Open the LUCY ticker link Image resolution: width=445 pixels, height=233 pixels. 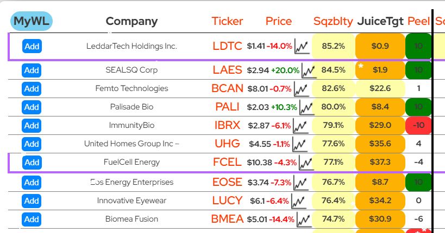click(x=227, y=201)
